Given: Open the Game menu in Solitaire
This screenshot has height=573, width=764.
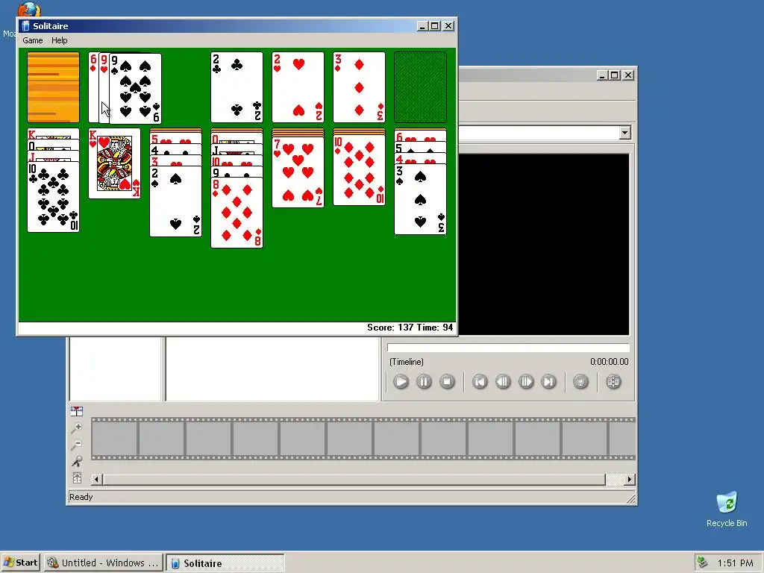Looking at the screenshot, I should pyautogui.click(x=33, y=40).
